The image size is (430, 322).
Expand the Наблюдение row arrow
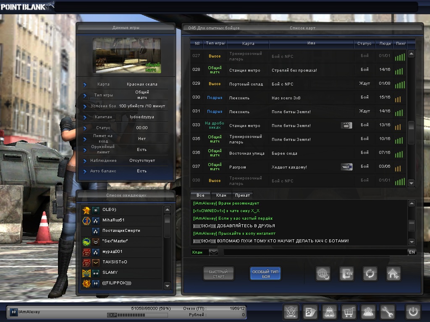(85, 161)
